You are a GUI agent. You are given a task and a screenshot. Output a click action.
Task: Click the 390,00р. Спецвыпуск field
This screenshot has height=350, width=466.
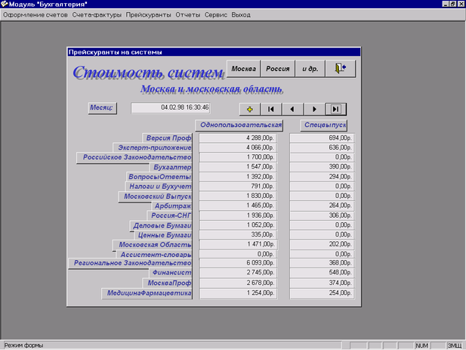tap(322, 167)
